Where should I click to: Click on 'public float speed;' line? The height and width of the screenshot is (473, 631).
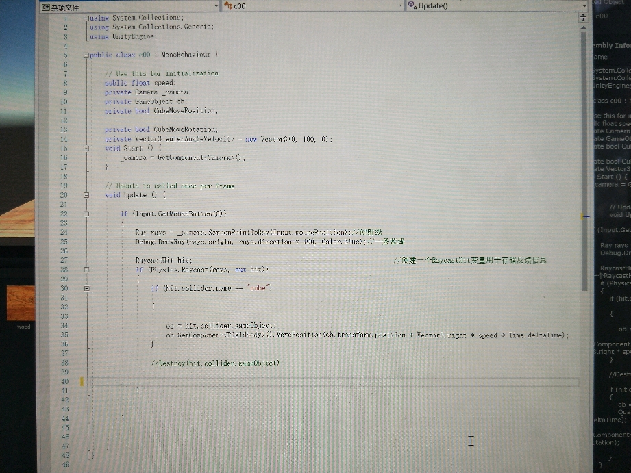pyautogui.click(x=140, y=83)
